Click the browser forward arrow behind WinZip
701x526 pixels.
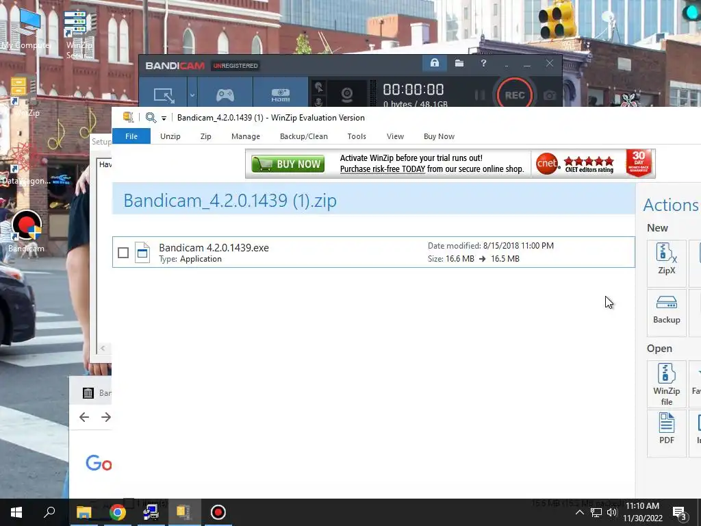tap(106, 417)
